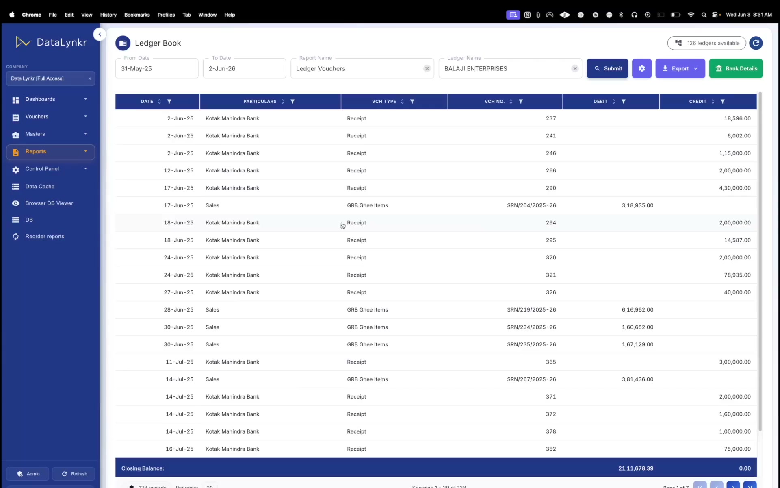This screenshot has width=780, height=488.
Task: Expand the Masters submenu arrow
Action: pyautogui.click(x=85, y=134)
